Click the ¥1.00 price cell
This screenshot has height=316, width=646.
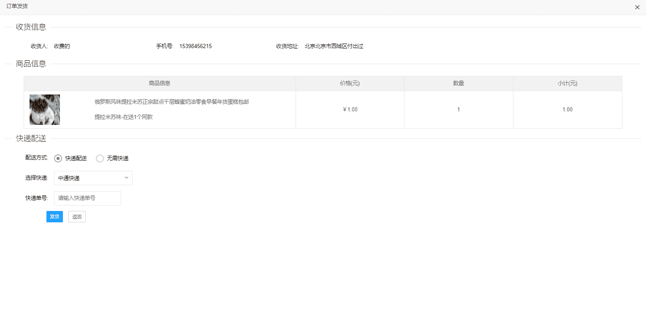pyautogui.click(x=350, y=110)
